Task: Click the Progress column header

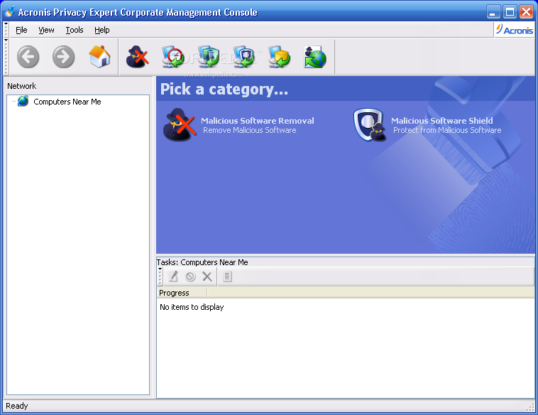Action: click(182, 293)
